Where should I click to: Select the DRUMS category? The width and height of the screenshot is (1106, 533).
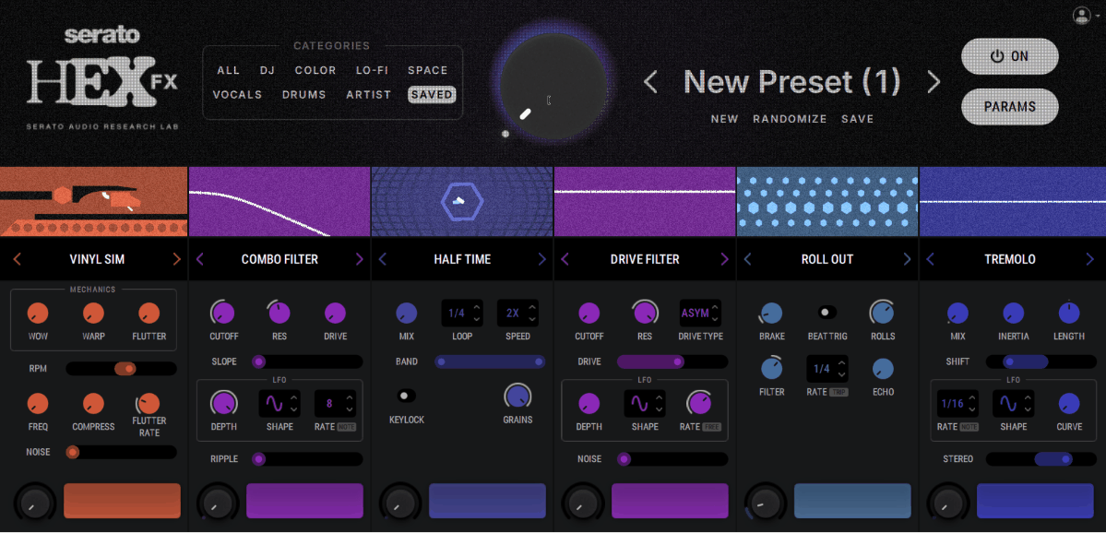(x=304, y=94)
